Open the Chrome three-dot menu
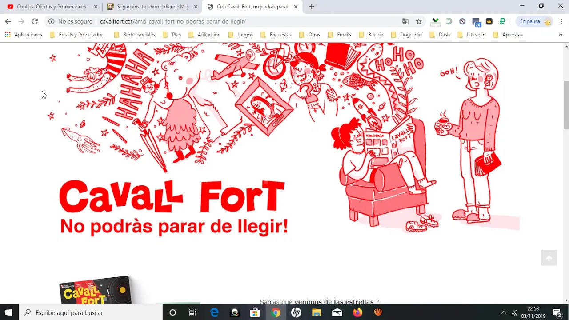 (x=561, y=21)
